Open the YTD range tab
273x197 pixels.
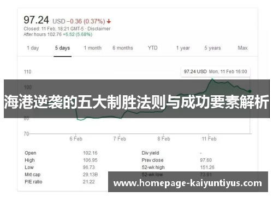click(152, 48)
